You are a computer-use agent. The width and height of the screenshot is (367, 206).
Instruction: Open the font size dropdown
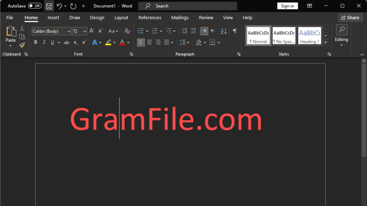tap(85, 31)
